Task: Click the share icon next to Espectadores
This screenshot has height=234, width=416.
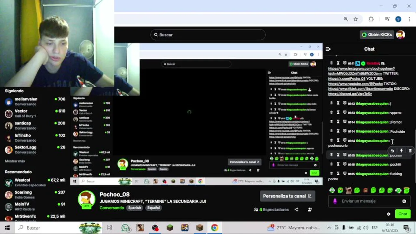Action: tap(296, 210)
